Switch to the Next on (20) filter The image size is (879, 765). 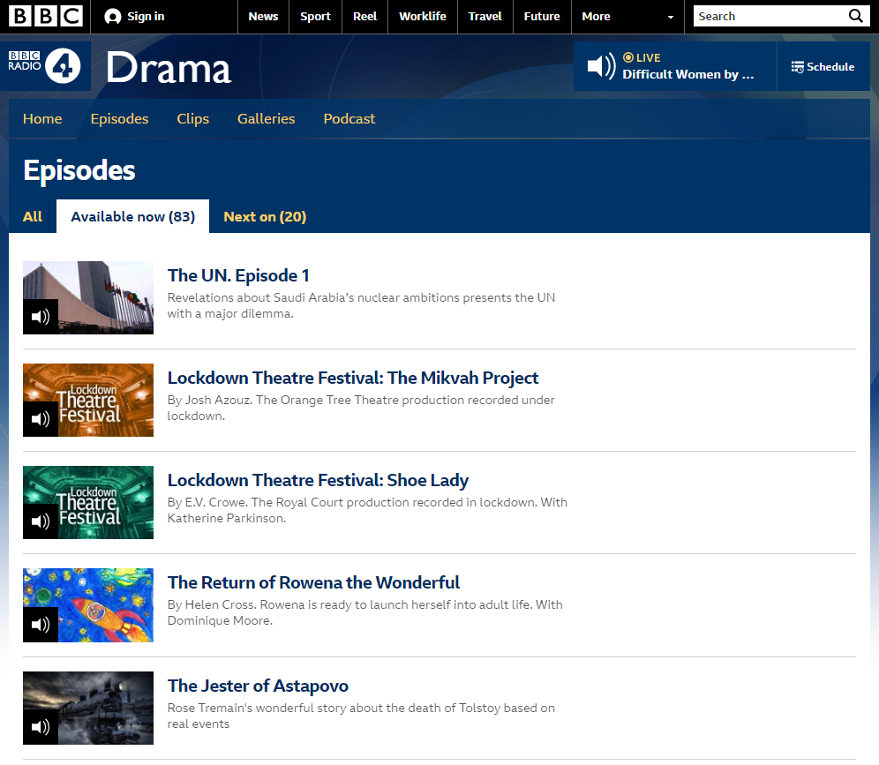click(x=265, y=216)
